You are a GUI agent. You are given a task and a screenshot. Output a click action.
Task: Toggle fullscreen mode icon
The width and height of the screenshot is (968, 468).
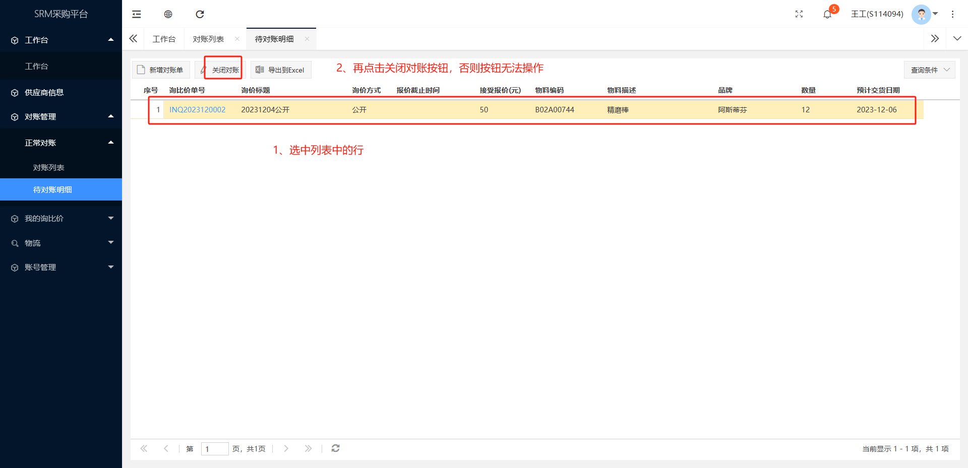tap(799, 14)
